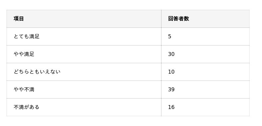Viewport: 262px width, 126px height.
Task: Click the value 30 cell
Action: pos(205,54)
